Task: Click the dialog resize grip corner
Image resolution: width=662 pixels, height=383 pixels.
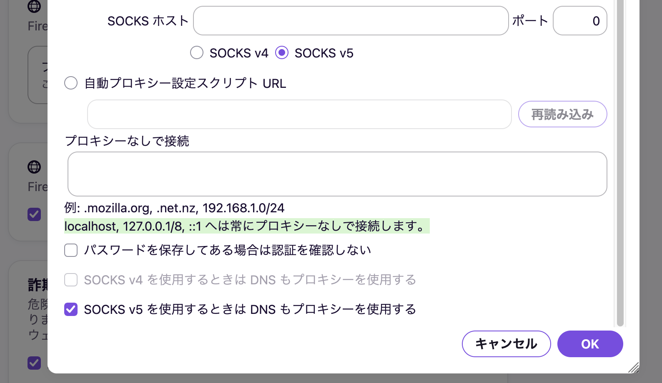Action: coord(634,367)
